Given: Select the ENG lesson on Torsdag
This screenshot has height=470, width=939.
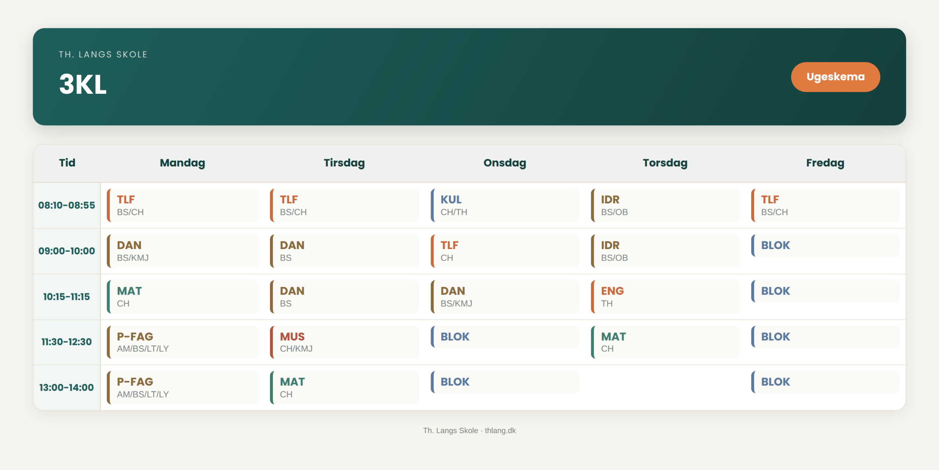Looking at the screenshot, I should point(665,297).
